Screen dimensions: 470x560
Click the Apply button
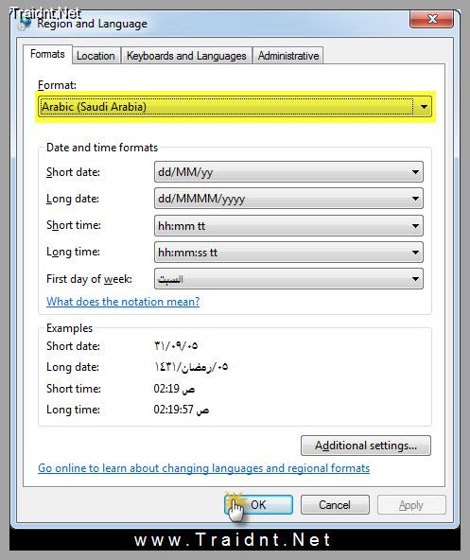pos(411,504)
